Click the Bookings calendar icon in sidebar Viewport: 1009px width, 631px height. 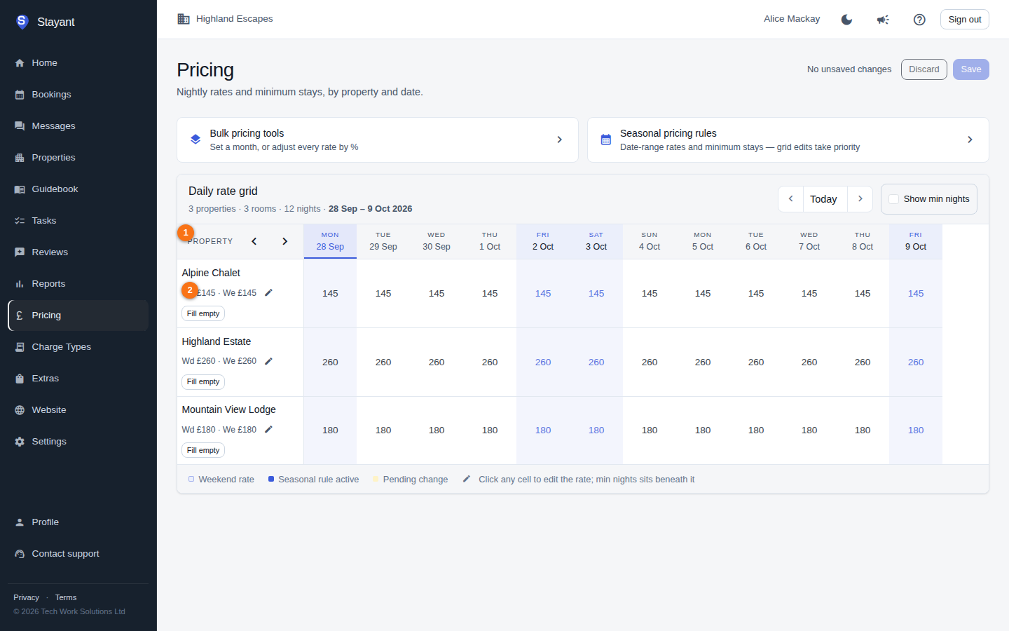pos(20,95)
